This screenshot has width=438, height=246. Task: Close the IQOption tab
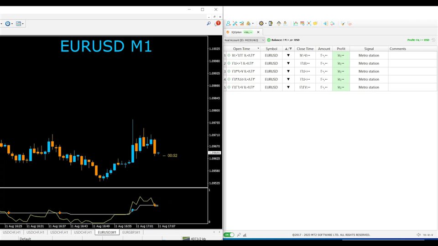coord(258,32)
